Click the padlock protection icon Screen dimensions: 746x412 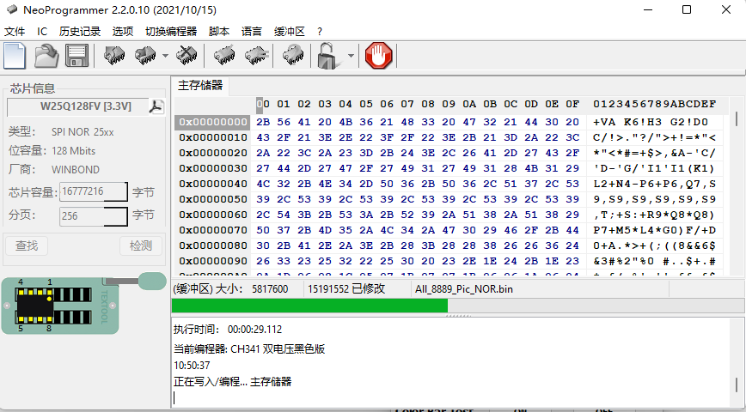click(327, 57)
